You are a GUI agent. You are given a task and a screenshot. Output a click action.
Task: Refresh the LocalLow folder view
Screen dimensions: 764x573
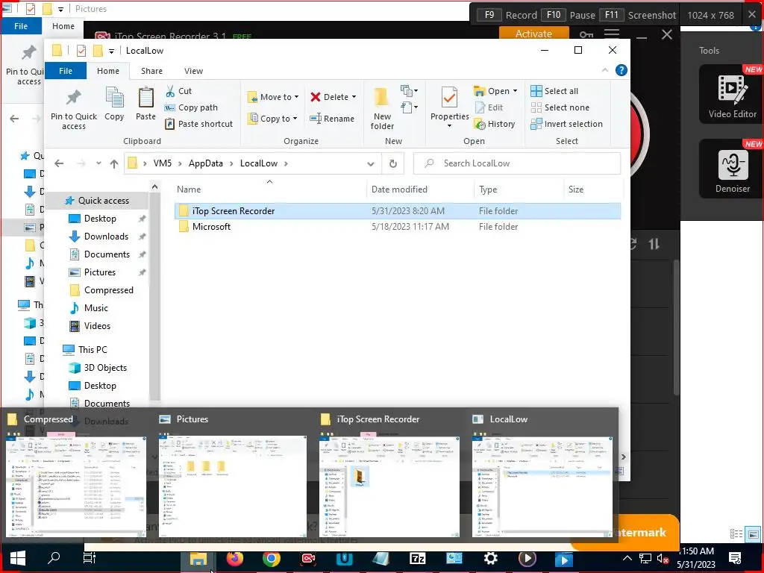(x=392, y=163)
